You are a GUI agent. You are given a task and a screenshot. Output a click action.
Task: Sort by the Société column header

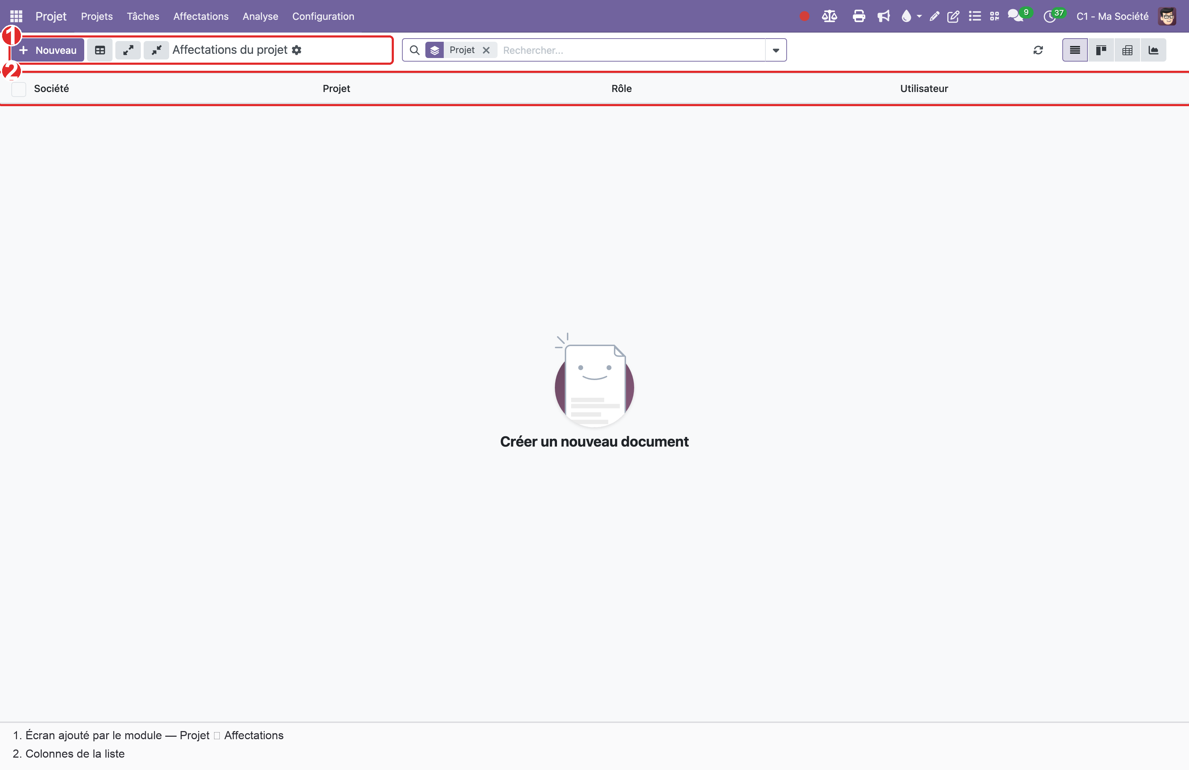click(51, 88)
